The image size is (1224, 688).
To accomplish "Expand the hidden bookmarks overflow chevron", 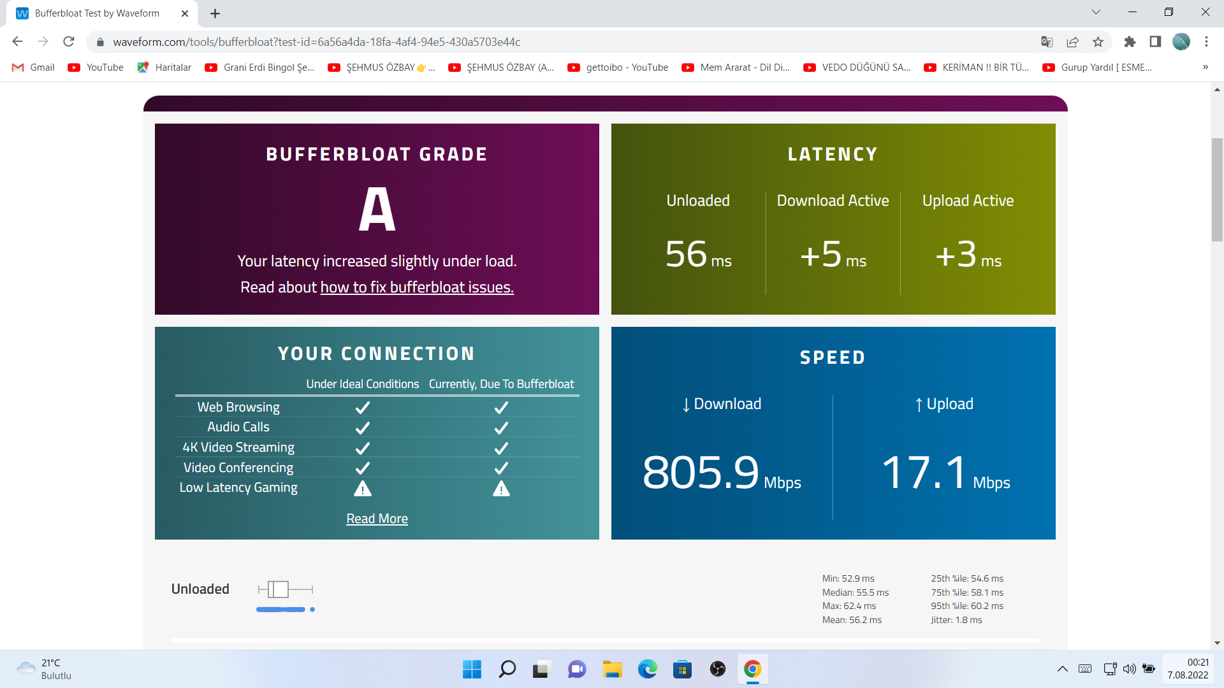I will click(1205, 68).
